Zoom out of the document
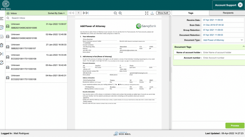The height and width of the screenshot is (137, 245). [x=115, y=13]
